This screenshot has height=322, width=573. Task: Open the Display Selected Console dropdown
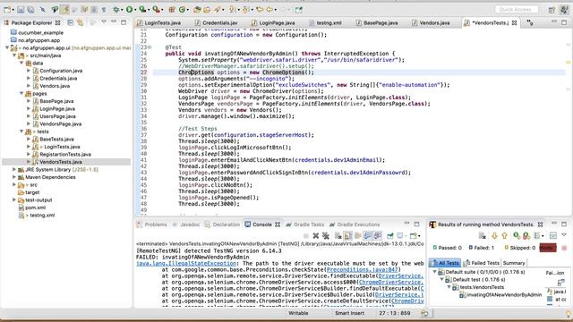(x=406, y=236)
